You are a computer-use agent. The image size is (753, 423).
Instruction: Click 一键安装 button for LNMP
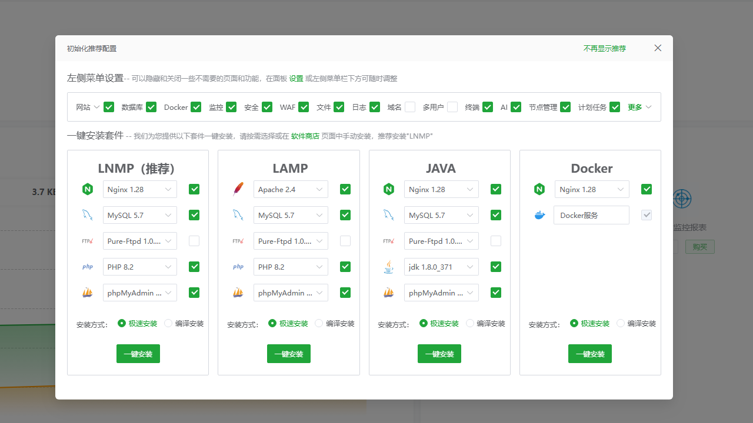[138, 354]
